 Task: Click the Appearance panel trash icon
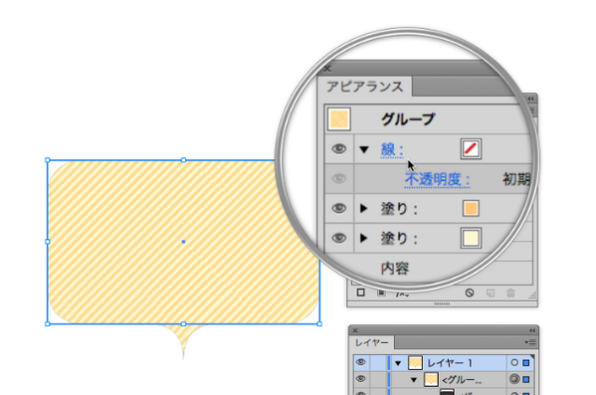coord(510,293)
